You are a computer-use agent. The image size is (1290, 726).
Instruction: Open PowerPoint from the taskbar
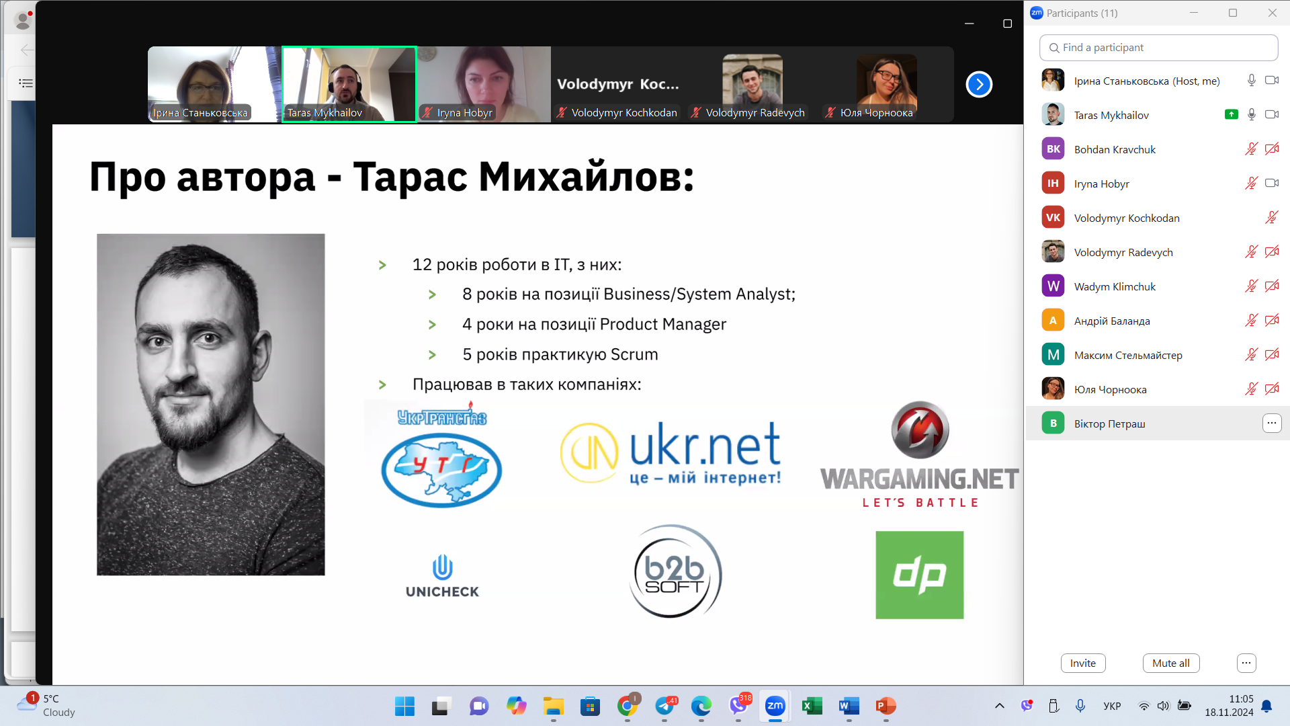886,706
